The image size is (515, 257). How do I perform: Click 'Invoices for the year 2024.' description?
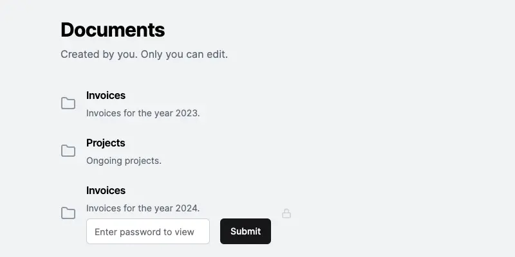pos(143,208)
